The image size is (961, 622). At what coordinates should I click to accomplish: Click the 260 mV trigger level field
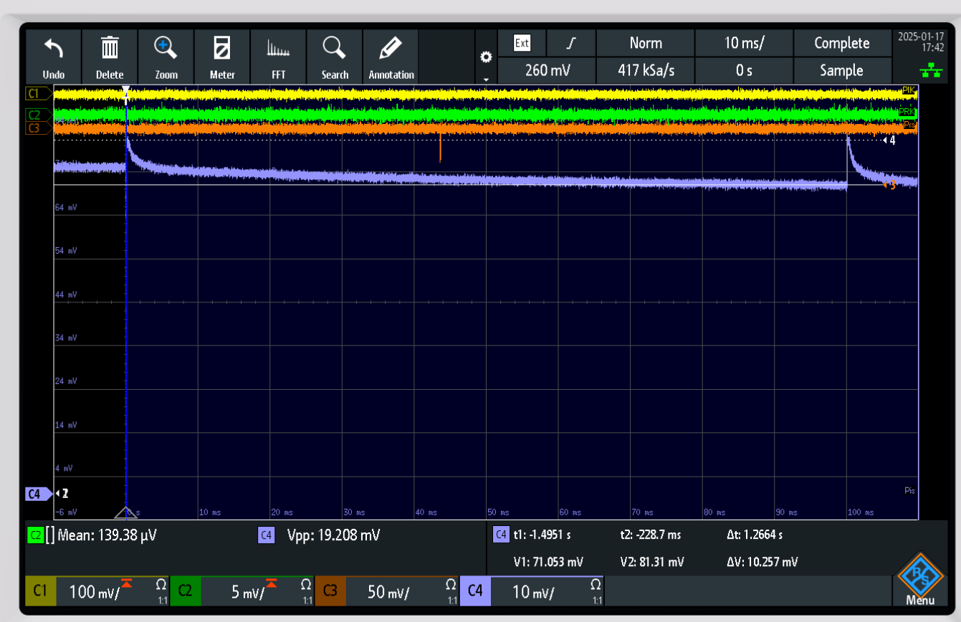(x=547, y=71)
